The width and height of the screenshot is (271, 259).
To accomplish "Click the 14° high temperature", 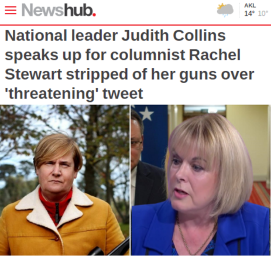I will point(249,13).
